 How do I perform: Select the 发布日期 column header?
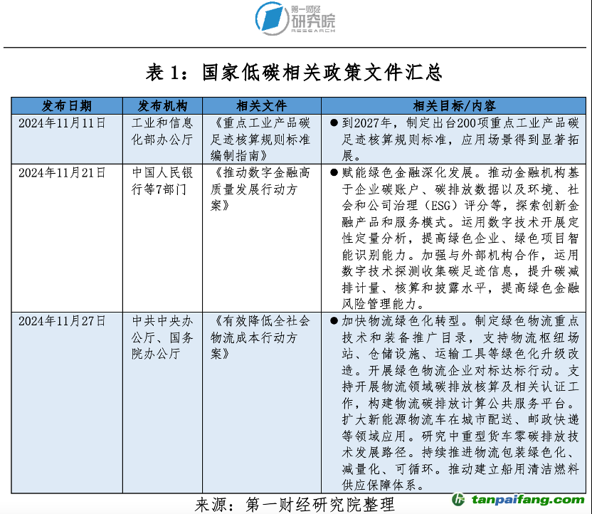pos(67,106)
